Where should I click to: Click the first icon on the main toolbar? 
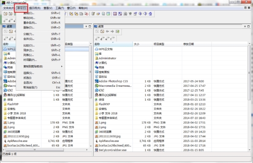click(5, 14)
